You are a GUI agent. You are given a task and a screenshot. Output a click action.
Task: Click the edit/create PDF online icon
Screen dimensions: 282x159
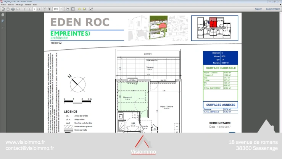click(3, 9)
